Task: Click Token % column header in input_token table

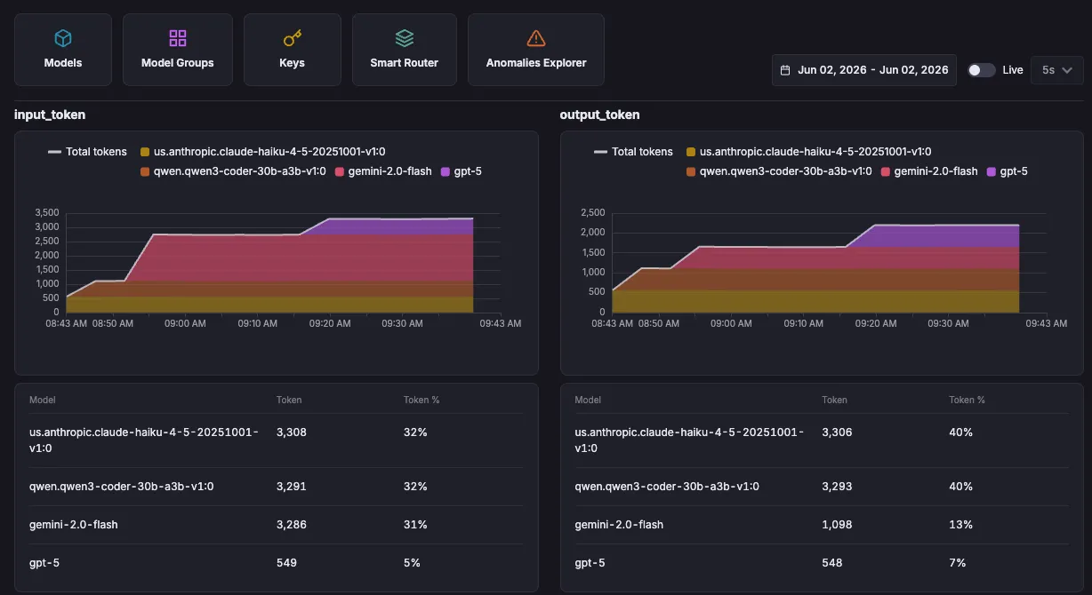Action: [x=422, y=401]
